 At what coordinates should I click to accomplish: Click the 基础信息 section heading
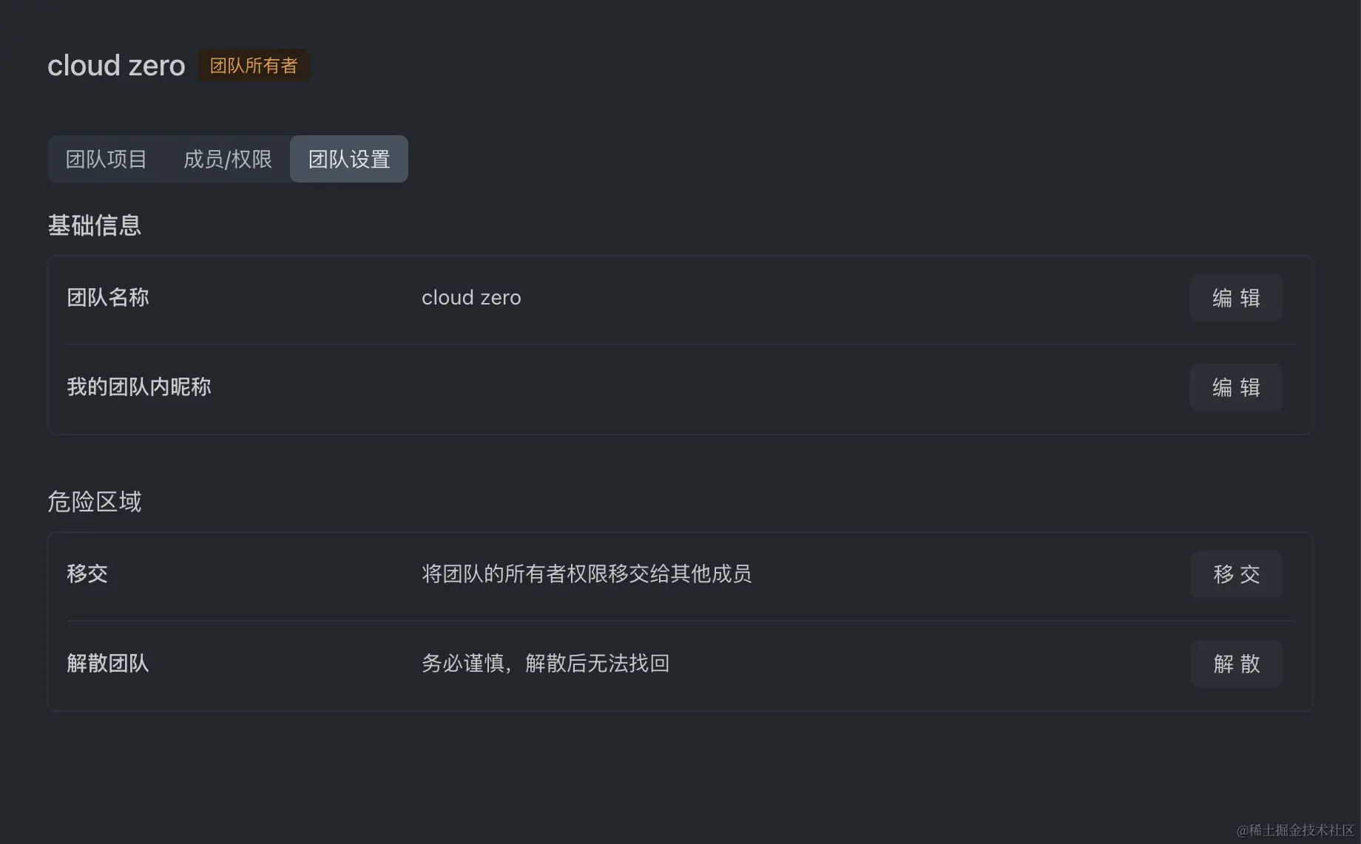94,225
